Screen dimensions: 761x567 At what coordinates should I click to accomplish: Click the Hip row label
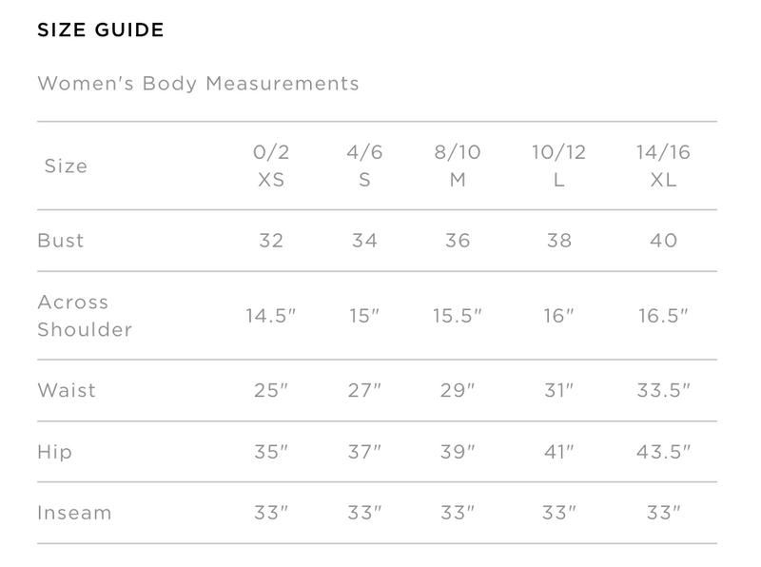tap(55, 452)
